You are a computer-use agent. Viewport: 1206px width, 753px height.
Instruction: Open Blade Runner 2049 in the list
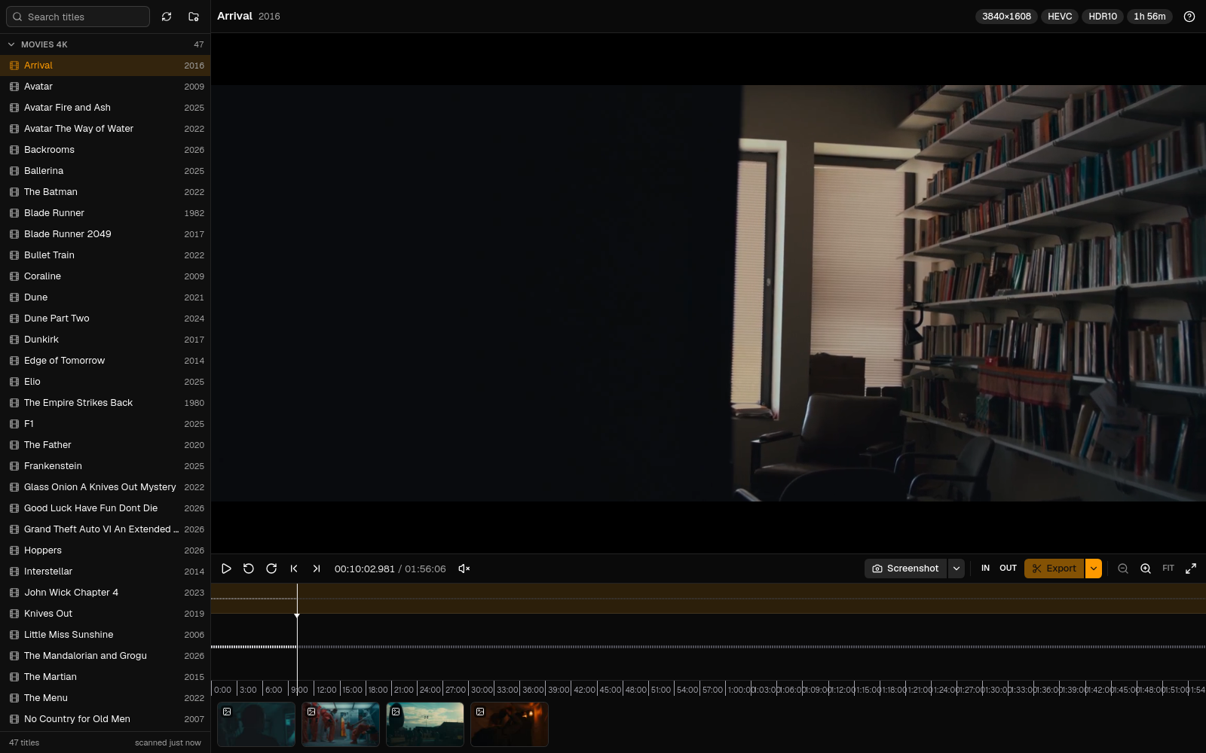click(106, 234)
